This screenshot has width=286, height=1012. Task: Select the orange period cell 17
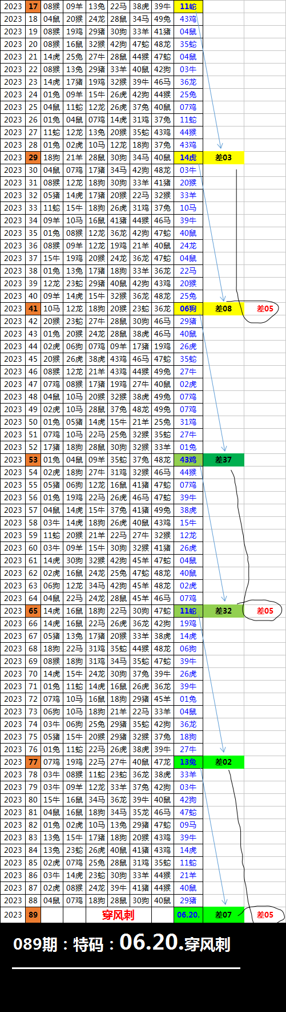tap(33, 6)
